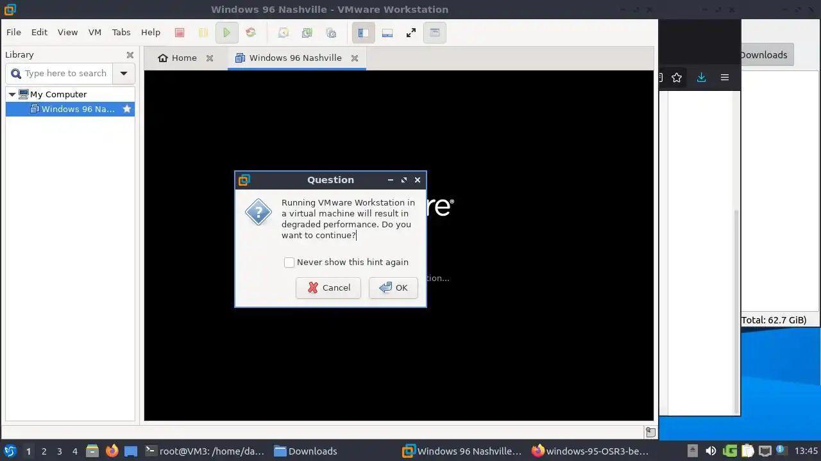
Task: Close the Question dialog with X
Action: click(x=418, y=180)
